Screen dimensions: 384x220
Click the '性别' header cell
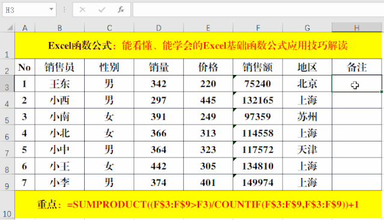point(109,67)
